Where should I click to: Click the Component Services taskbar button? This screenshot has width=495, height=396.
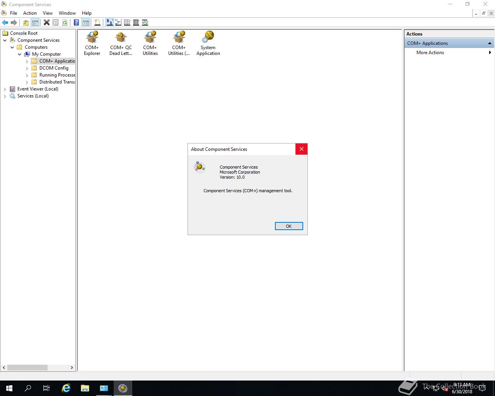click(x=123, y=388)
